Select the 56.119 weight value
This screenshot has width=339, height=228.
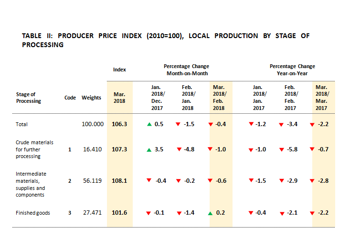tap(93, 181)
